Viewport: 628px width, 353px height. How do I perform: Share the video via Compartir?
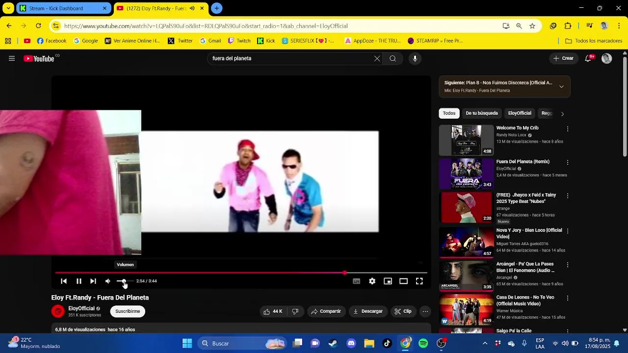pyautogui.click(x=326, y=311)
